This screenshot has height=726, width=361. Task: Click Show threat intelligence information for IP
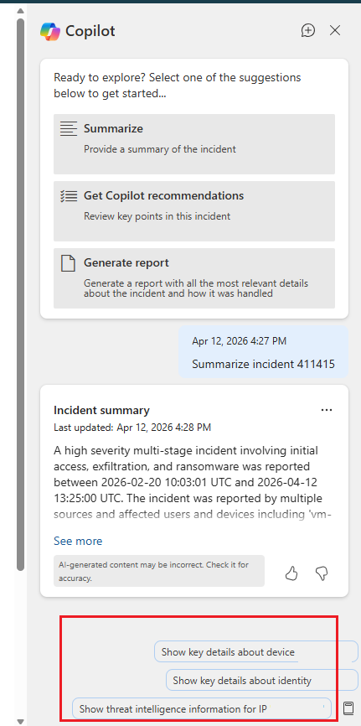pyautogui.click(x=202, y=708)
